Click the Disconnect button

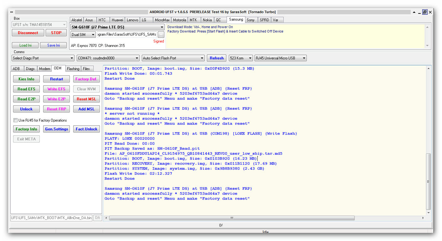click(28, 33)
